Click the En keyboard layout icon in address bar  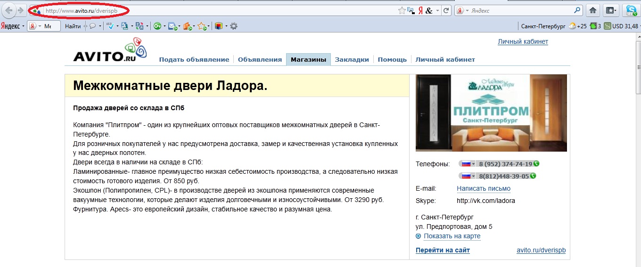point(411,10)
